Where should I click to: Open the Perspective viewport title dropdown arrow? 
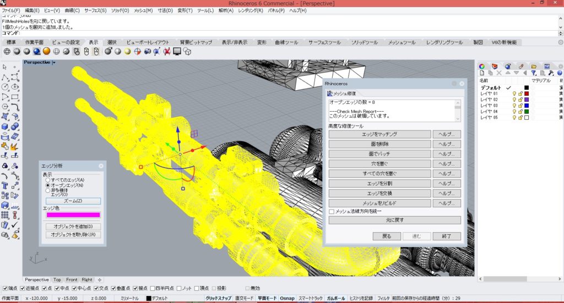(x=53, y=63)
